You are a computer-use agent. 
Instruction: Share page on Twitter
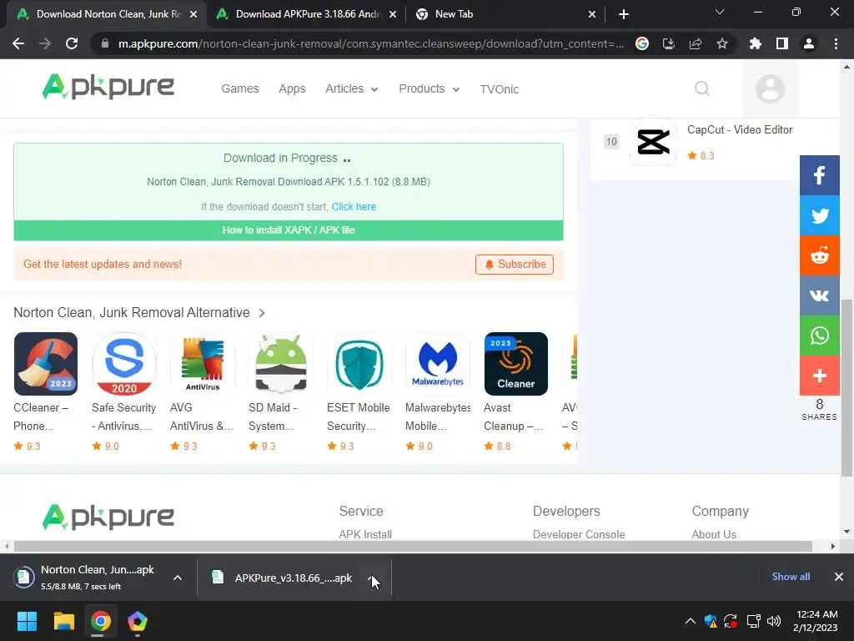(819, 215)
